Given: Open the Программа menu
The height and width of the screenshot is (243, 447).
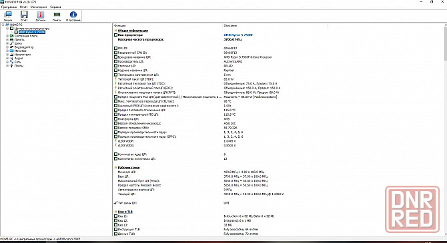Looking at the screenshot, I should pos(9,7).
